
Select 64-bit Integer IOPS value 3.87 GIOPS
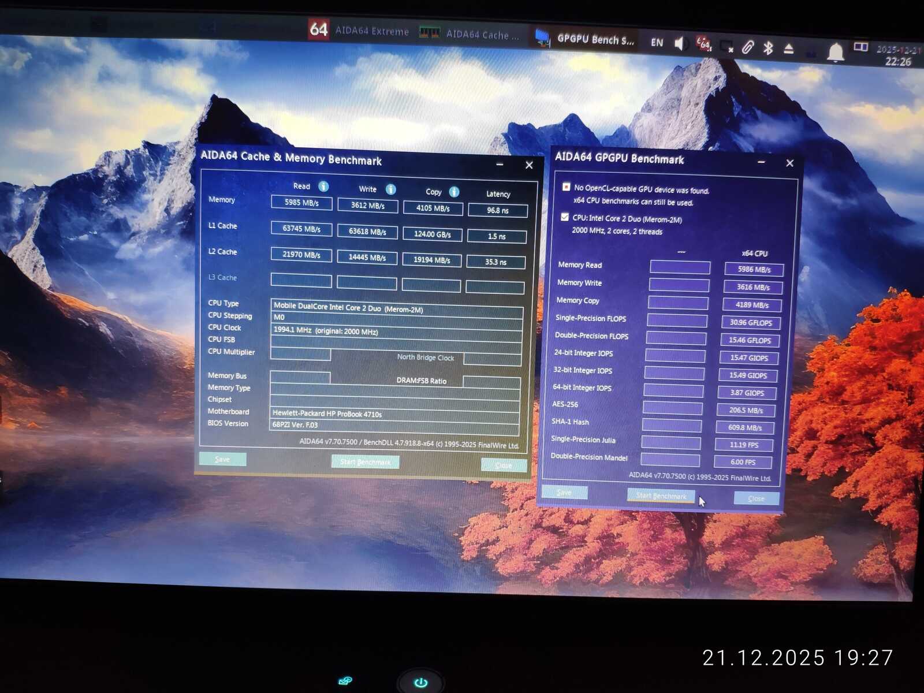[747, 393]
